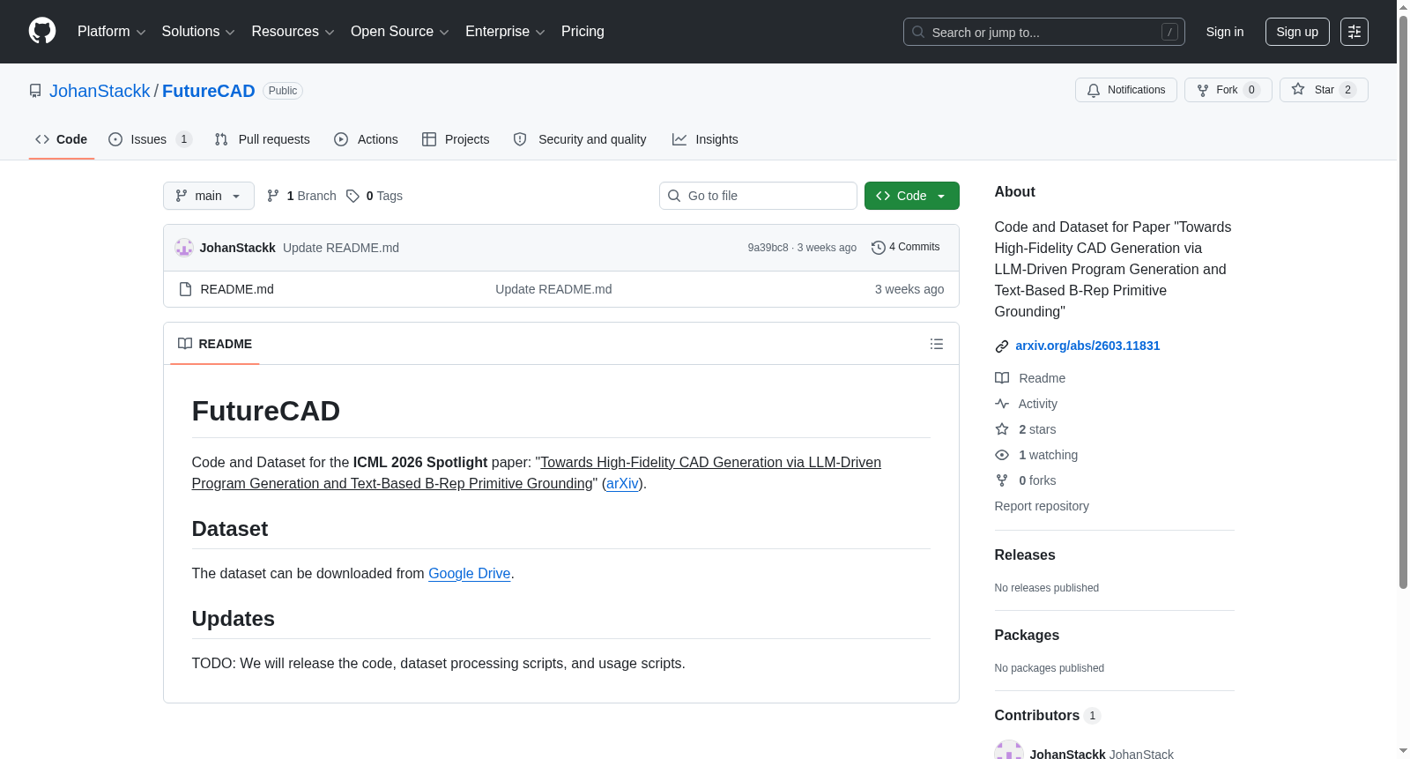Expand the Solutions menu
1410x759 pixels.
click(198, 32)
